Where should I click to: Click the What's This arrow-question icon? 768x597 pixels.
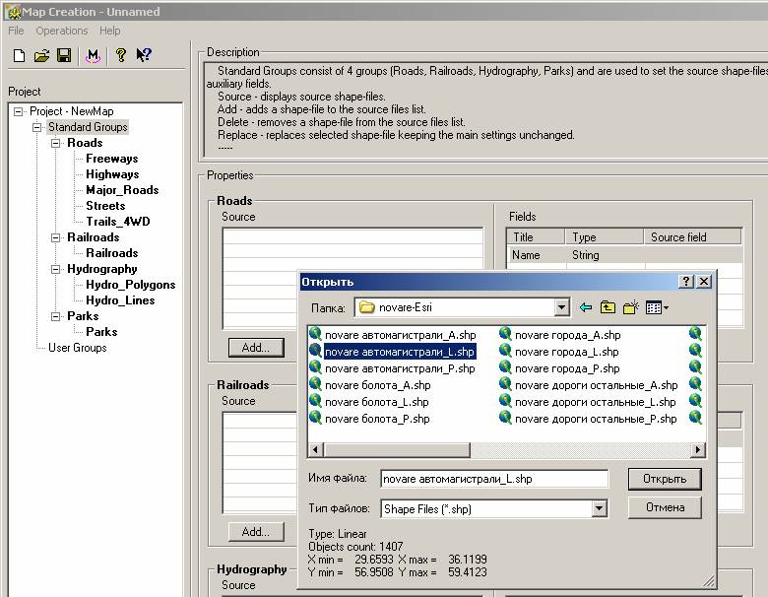[144, 55]
